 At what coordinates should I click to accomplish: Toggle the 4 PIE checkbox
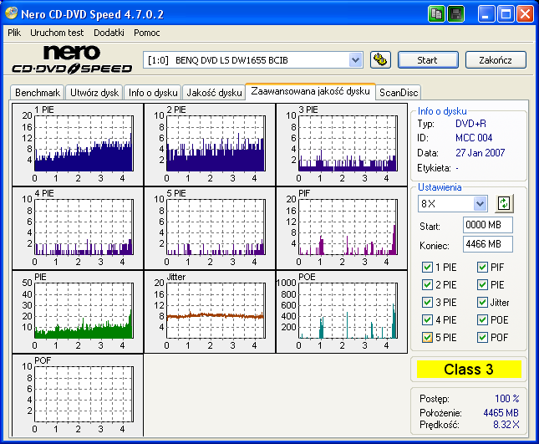coord(427,320)
